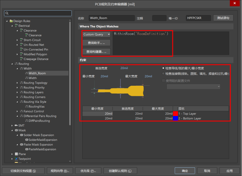Click the red Top Layer color swatch
242x176 pixels.
coord(175,114)
